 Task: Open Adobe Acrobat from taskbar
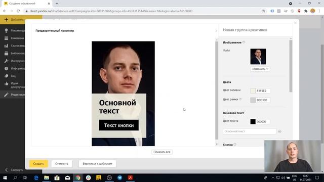pyautogui.click(x=130, y=177)
